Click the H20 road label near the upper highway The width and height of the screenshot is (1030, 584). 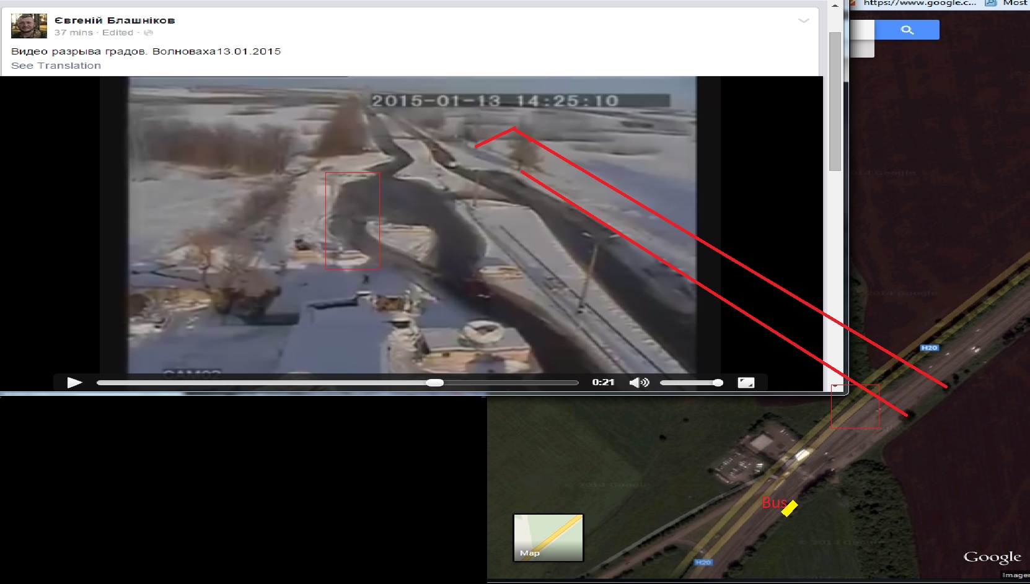(x=928, y=348)
